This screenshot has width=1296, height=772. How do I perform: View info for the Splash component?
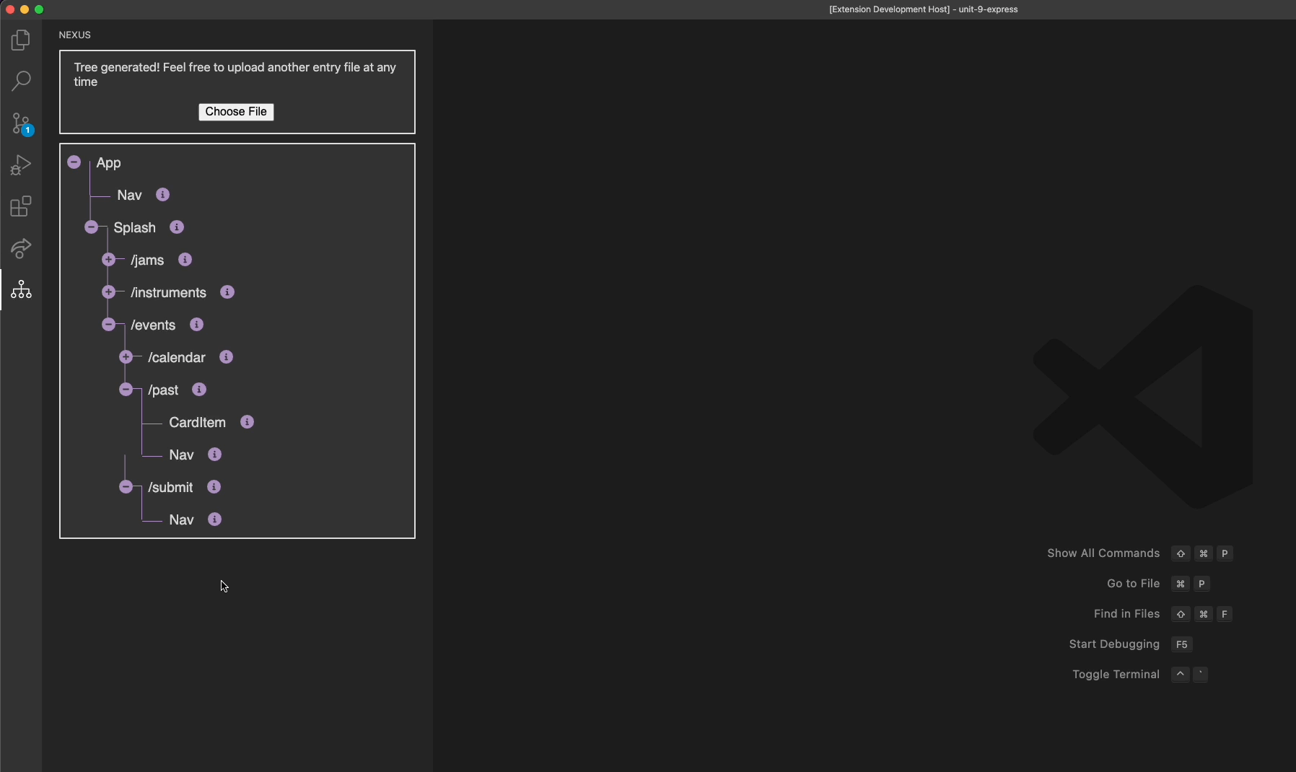(x=176, y=227)
